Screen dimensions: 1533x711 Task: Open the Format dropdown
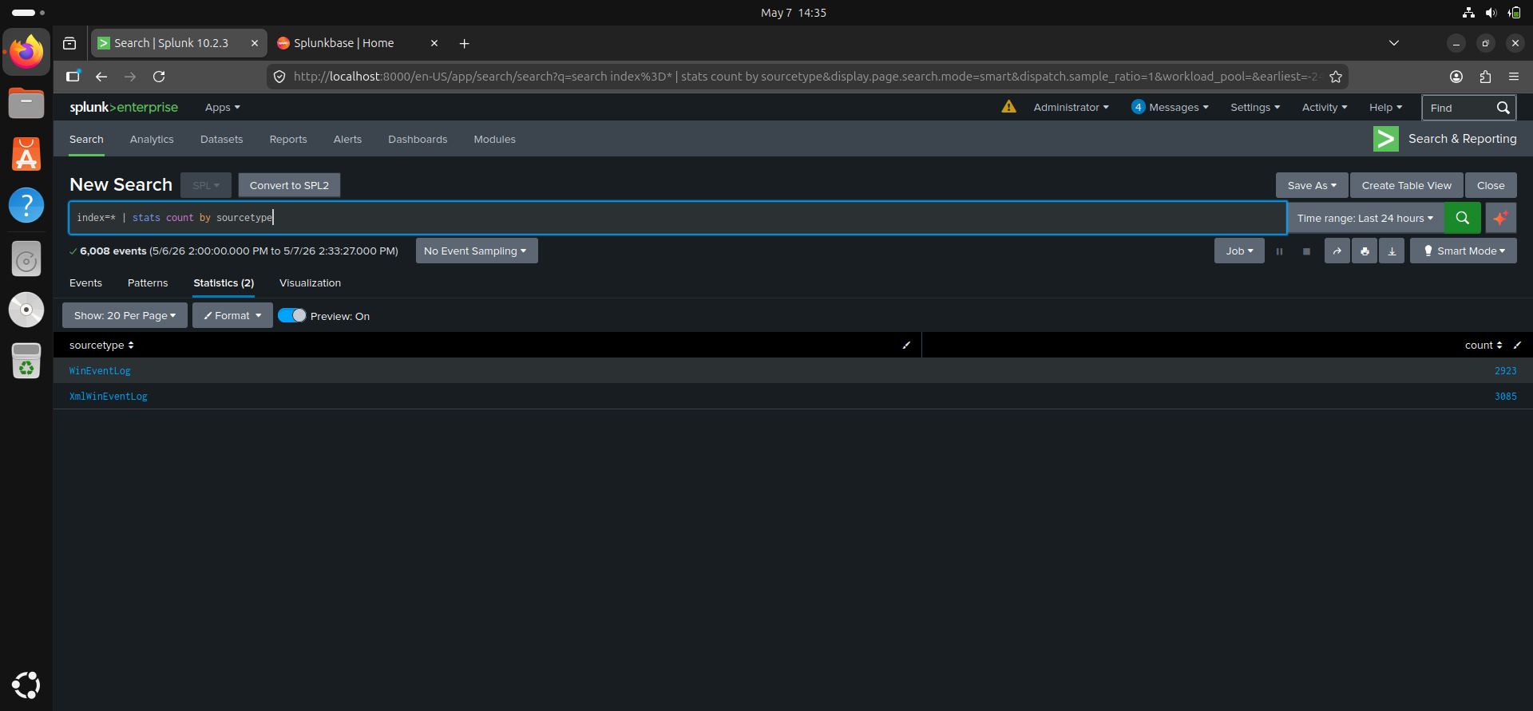tap(232, 315)
